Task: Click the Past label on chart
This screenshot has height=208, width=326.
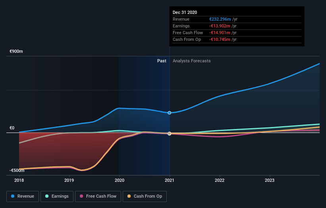Action: tap(162, 61)
